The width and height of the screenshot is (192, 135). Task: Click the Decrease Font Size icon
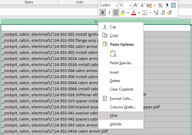[142, 5]
